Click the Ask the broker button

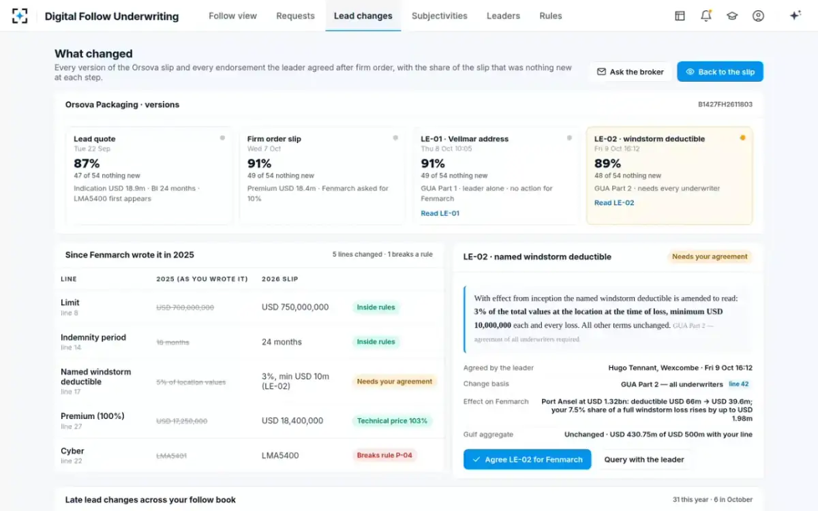pos(630,72)
